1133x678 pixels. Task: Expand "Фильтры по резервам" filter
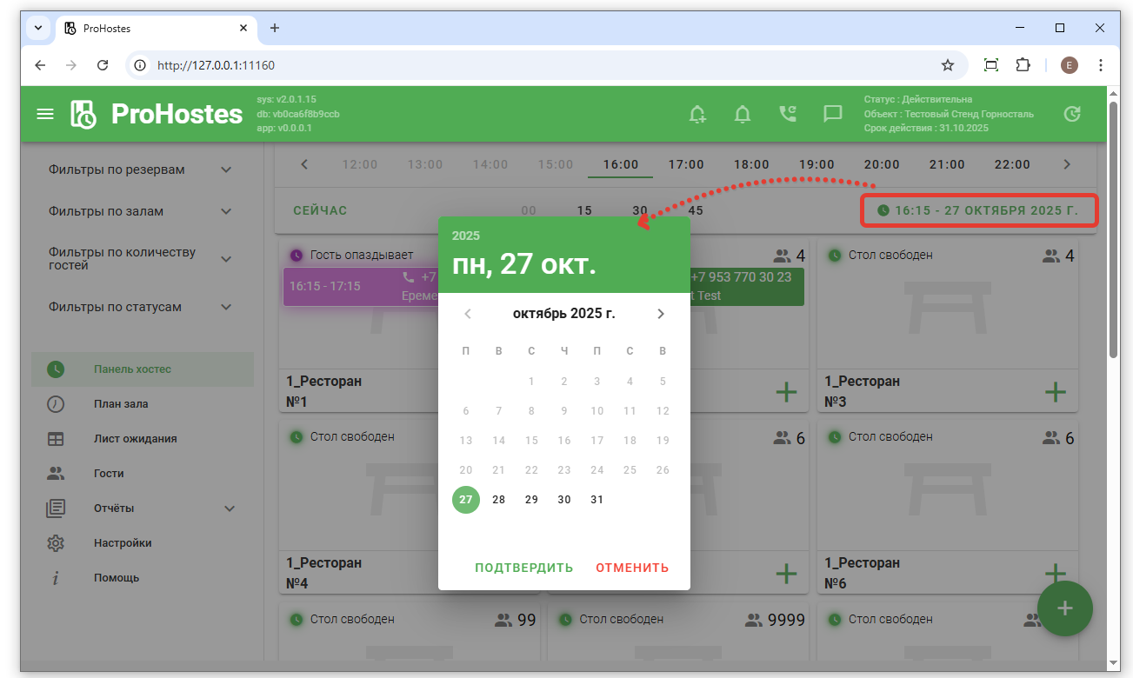tap(226, 169)
